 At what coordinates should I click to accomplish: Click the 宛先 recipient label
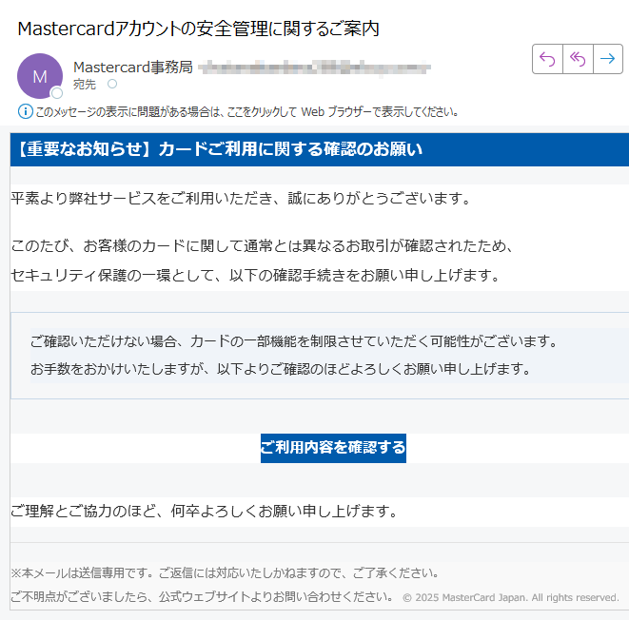click(85, 85)
